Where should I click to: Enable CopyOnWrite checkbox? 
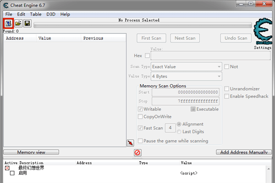(140, 117)
